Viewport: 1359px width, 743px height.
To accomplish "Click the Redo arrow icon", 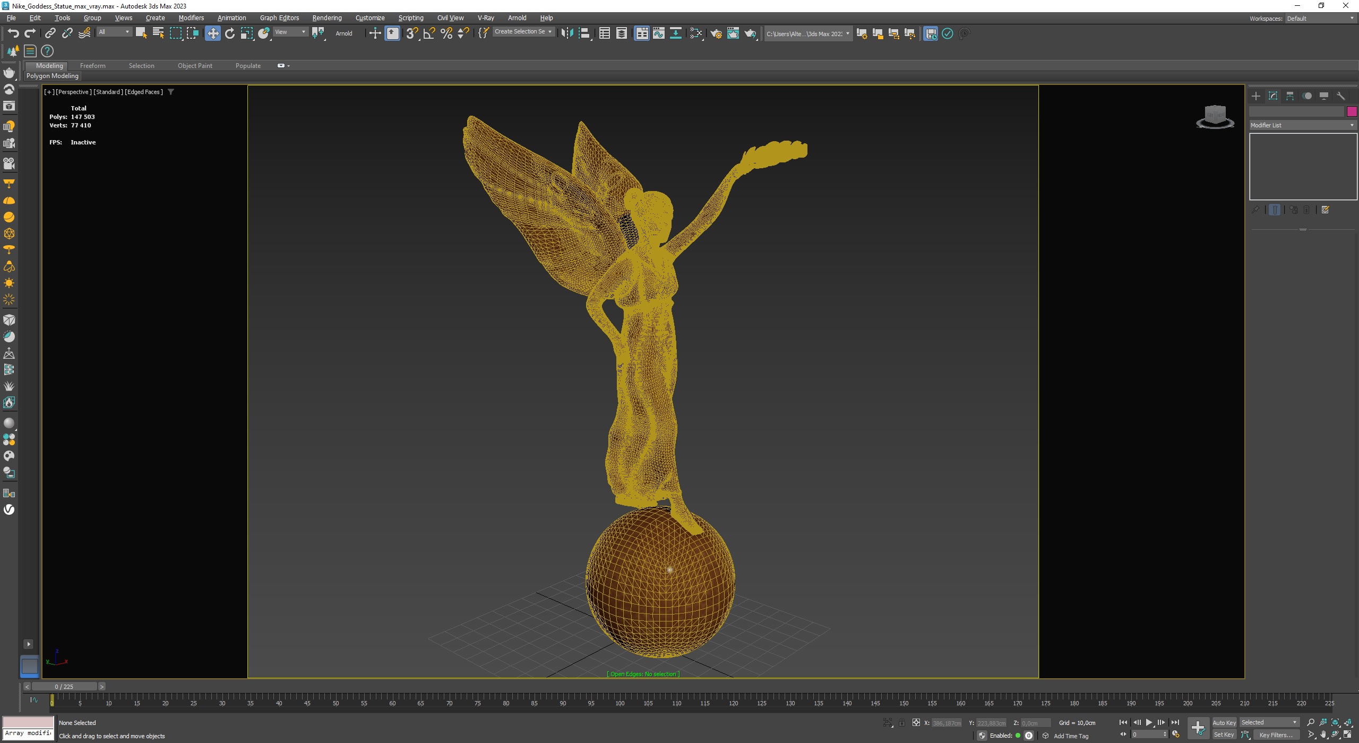I will [x=30, y=33].
